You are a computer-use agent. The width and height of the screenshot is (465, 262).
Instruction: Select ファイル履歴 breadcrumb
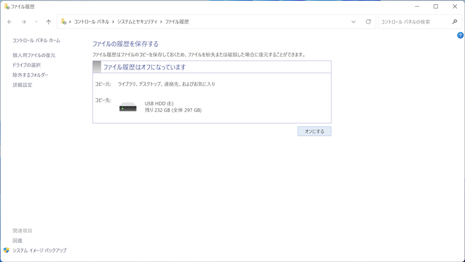tap(177, 22)
